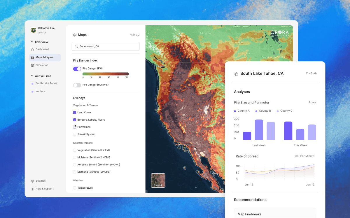This screenshot has height=218, width=350.
Task: Uncheck the Land Cover checkbox
Action: [x=75, y=112]
